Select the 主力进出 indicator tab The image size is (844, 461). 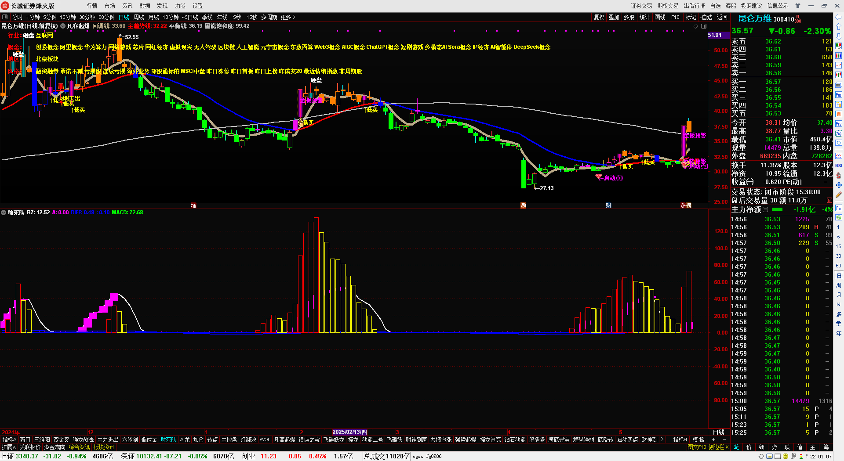coord(108,439)
